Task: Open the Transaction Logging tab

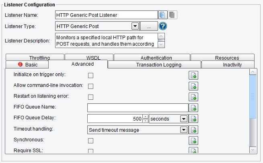Action: coord(154,64)
